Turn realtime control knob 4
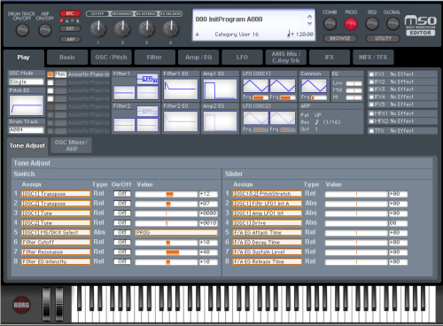443x326 pixels. (171, 29)
